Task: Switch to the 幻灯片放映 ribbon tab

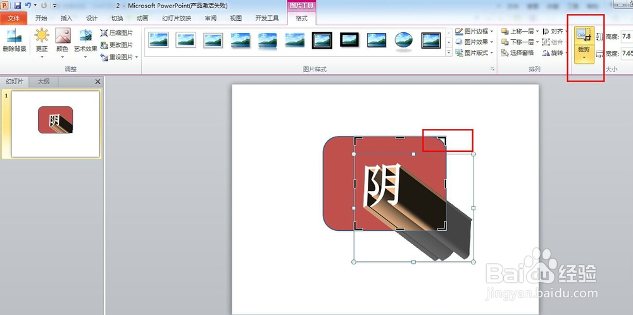Action: (177, 18)
